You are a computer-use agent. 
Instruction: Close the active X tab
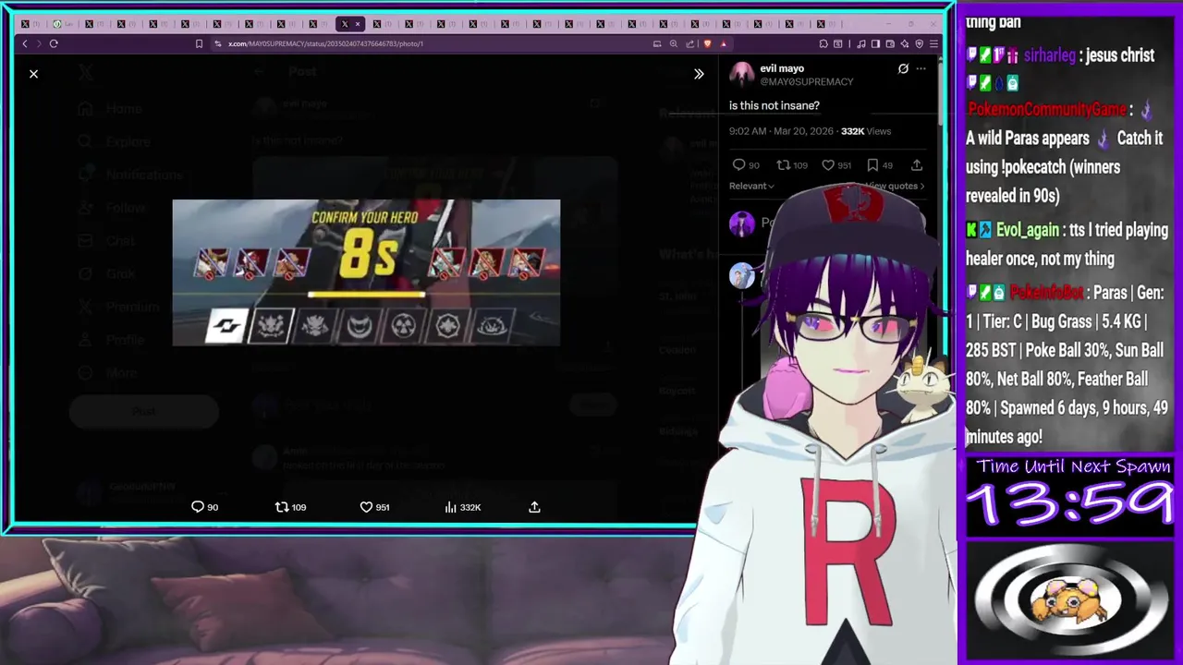pos(358,24)
